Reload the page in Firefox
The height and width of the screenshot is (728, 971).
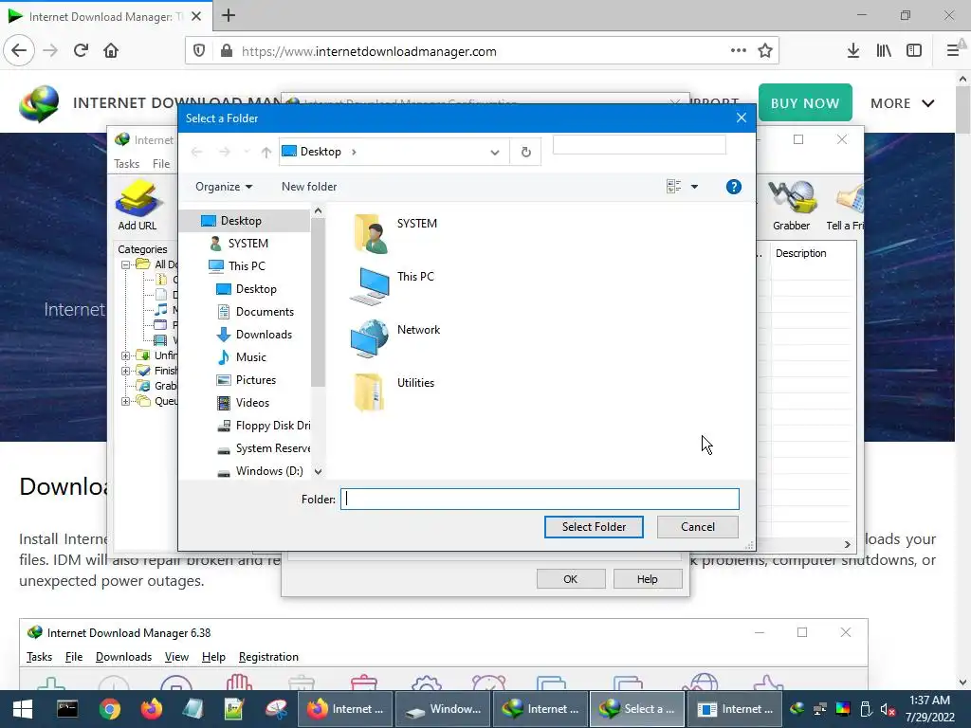click(81, 51)
